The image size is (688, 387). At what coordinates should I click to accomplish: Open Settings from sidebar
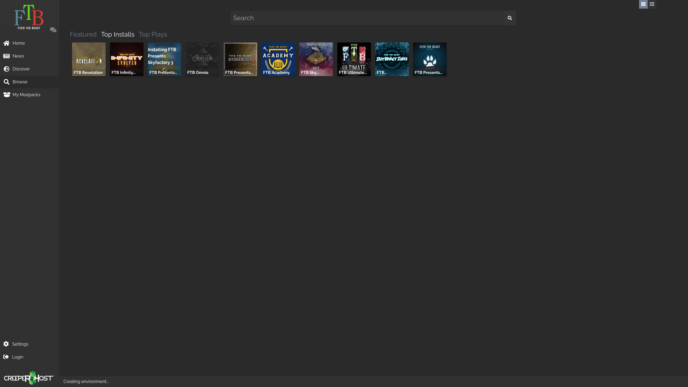coord(20,344)
